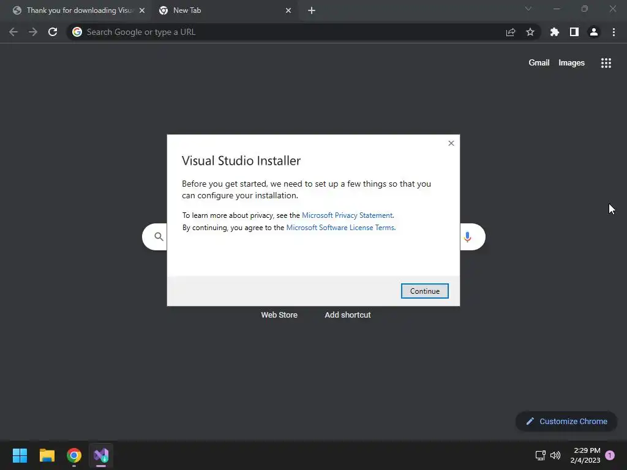This screenshot has width=627, height=470.
Task: Expand the tab search chevron
Action: click(x=528, y=9)
